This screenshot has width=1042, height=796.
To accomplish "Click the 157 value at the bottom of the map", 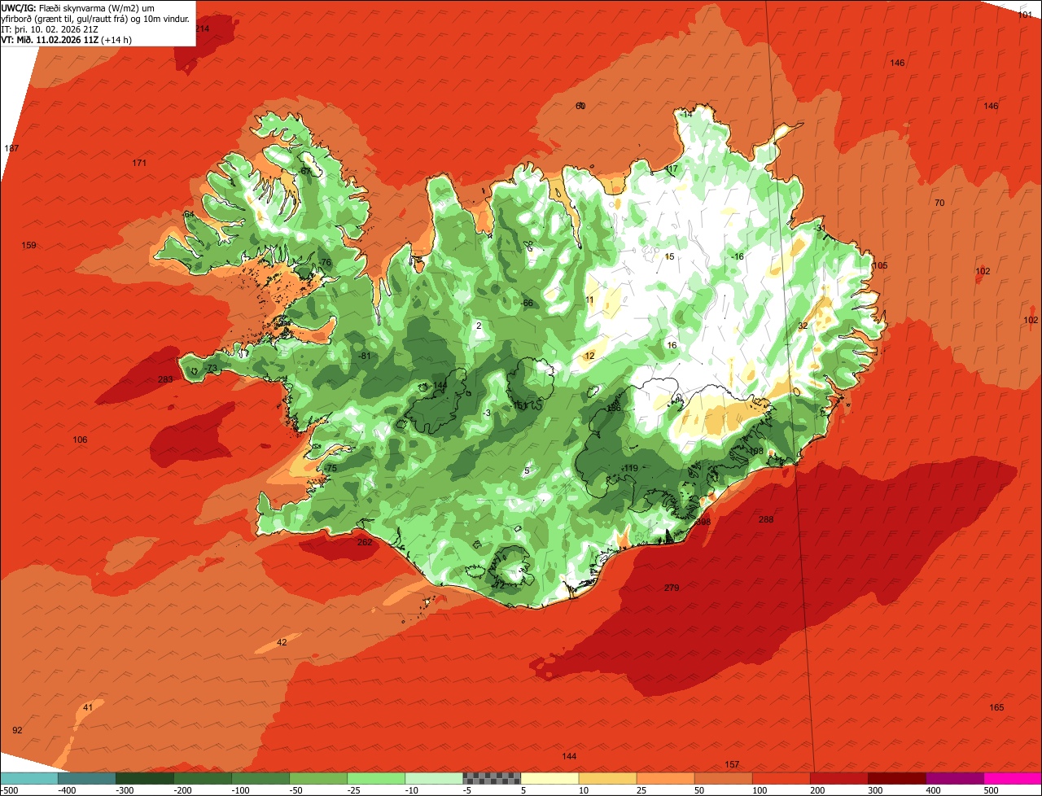I will tap(732, 764).
